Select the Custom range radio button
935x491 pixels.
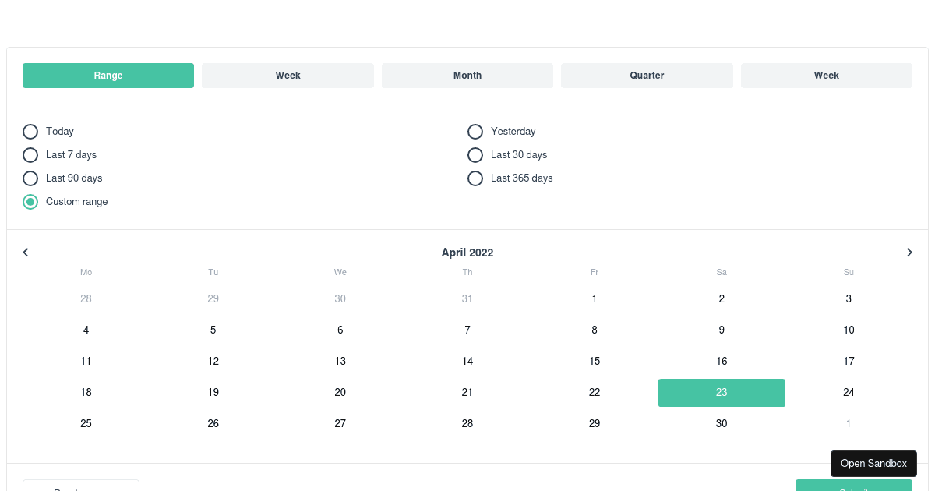point(30,201)
